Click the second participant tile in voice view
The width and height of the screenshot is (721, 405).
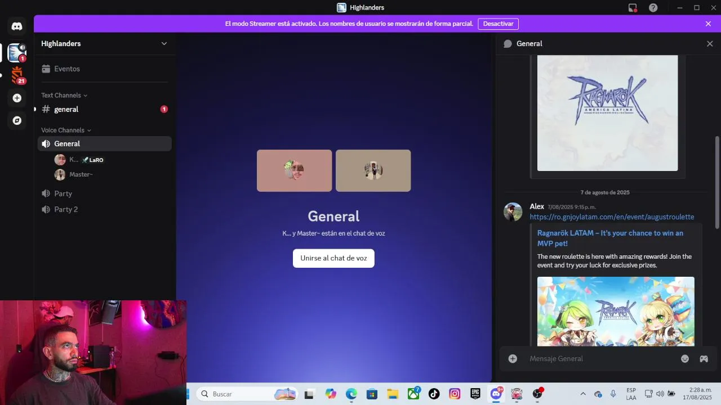[x=373, y=170]
